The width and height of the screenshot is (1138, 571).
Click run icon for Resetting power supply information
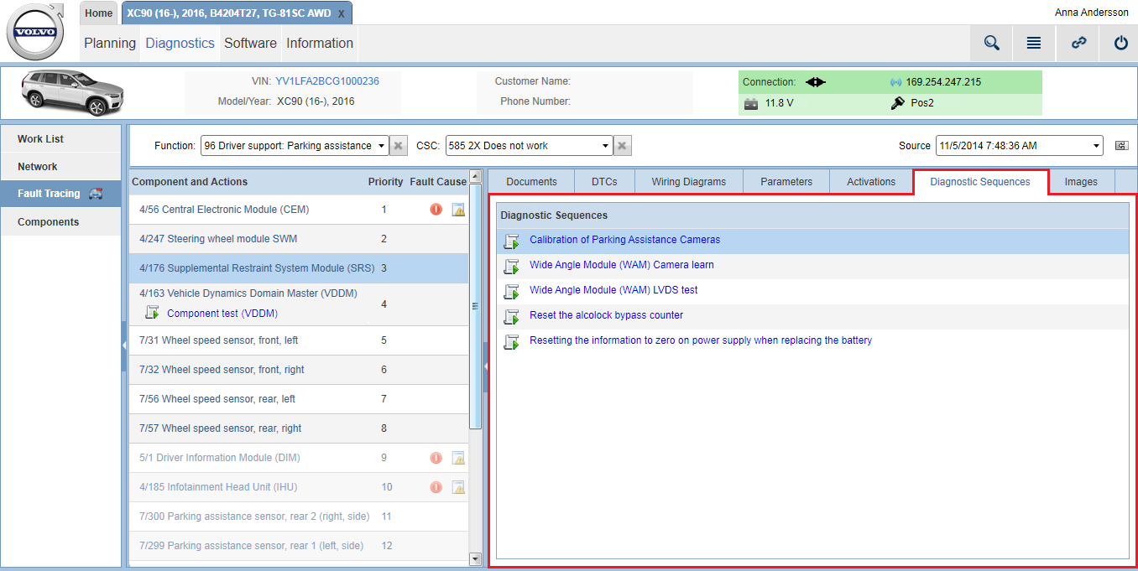[x=511, y=341]
